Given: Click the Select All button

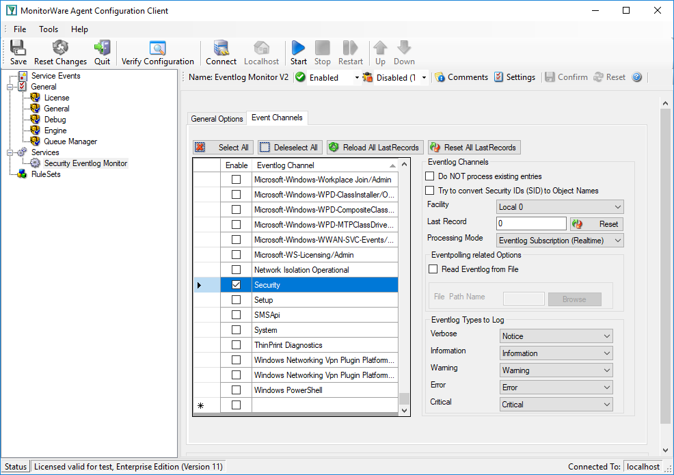Looking at the screenshot, I should coord(223,148).
